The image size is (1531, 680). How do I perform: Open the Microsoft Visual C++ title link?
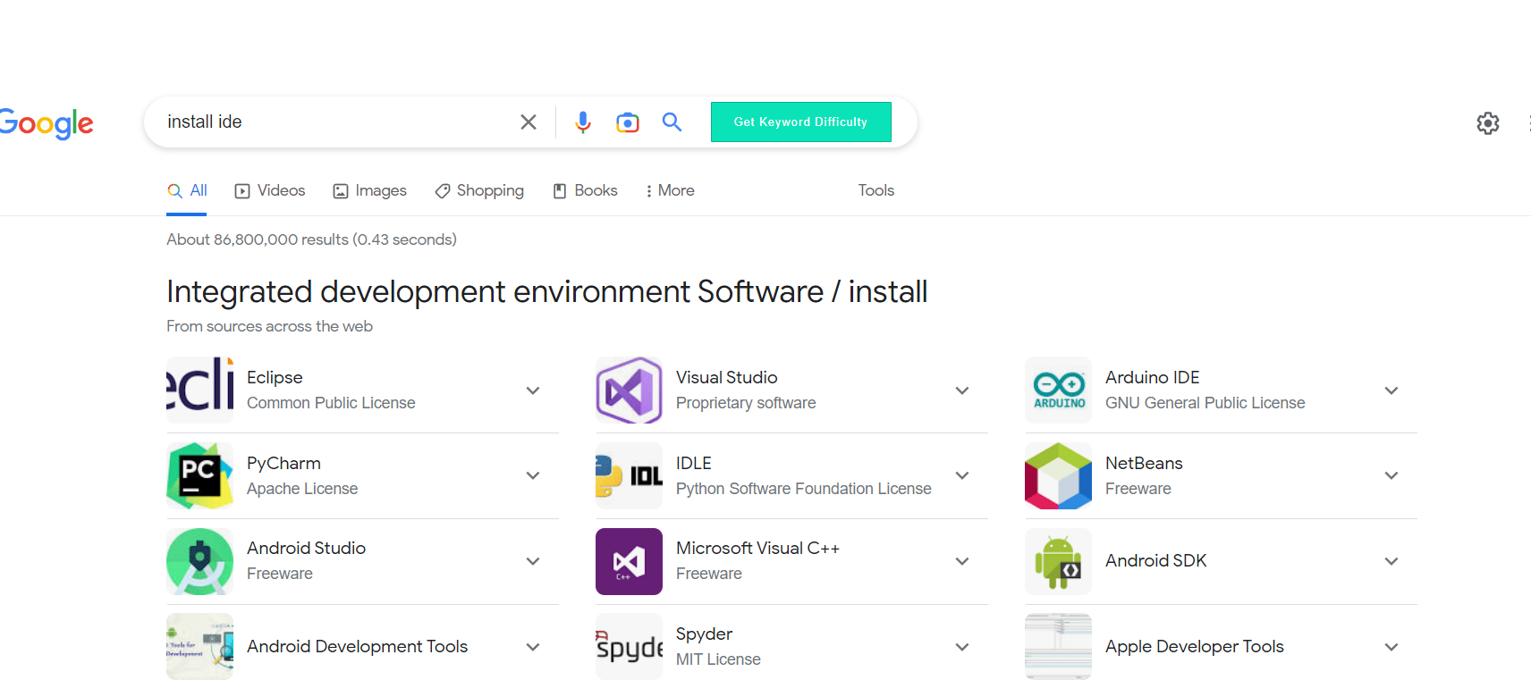(757, 548)
